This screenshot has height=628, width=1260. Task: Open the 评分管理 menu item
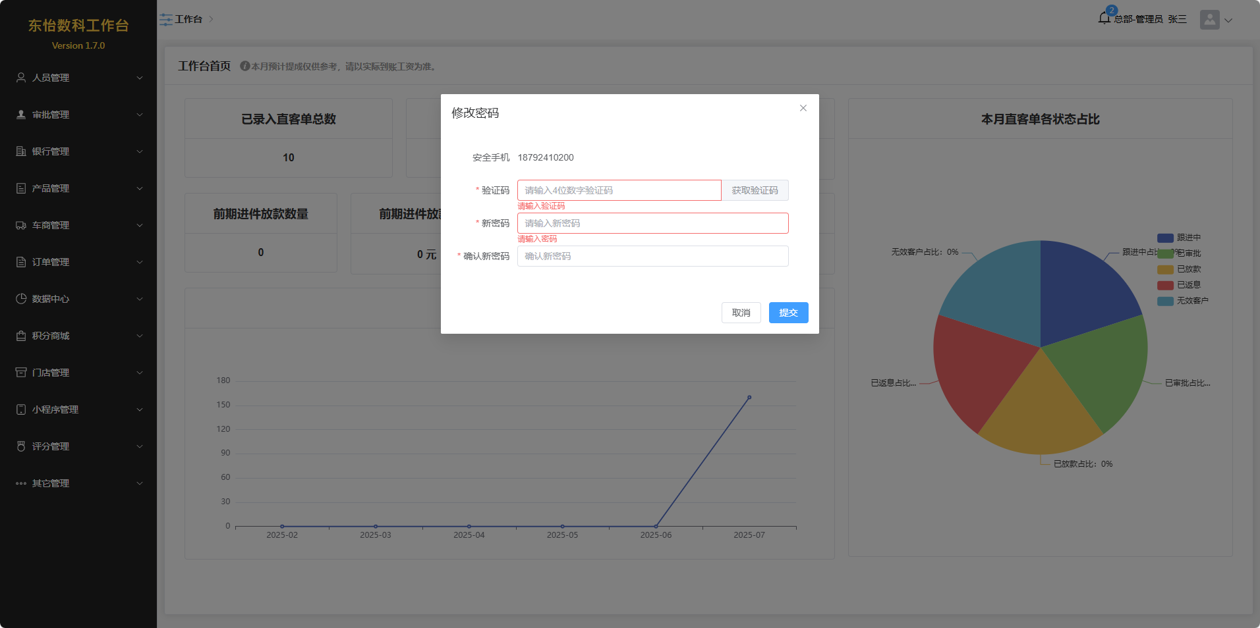51,446
